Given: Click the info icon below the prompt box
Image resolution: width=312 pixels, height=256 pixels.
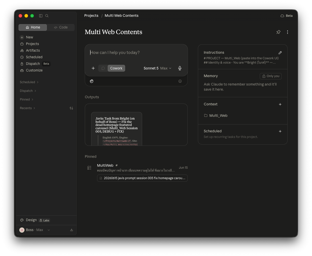Looking at the screenshot, I should [x=180, y=81].
